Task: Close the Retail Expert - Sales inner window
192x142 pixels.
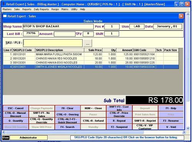Action: [181, 16]
